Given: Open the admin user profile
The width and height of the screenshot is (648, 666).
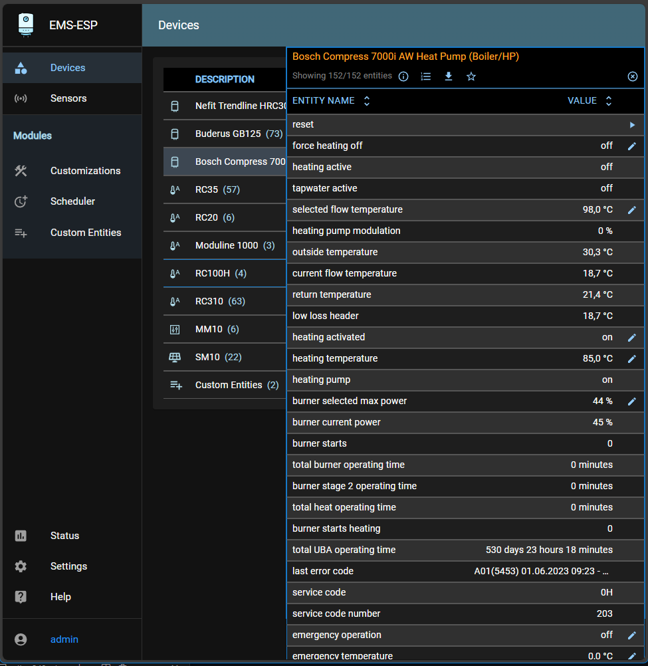Looking at the screenshot, I should click(64, 639).
